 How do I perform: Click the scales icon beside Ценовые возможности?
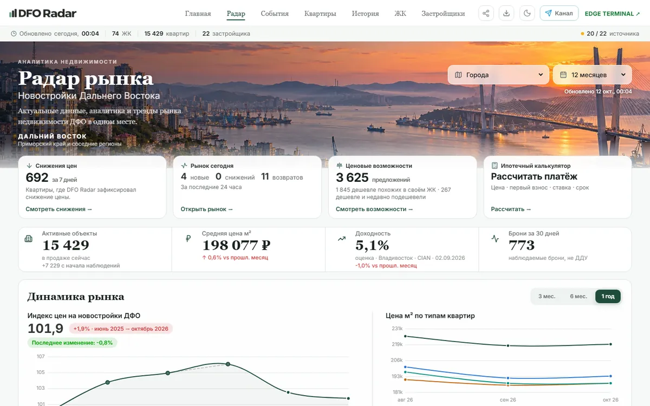pos(340,166)
